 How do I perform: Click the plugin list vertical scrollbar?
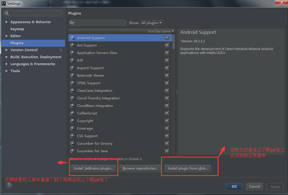click(x=174, y=42)
